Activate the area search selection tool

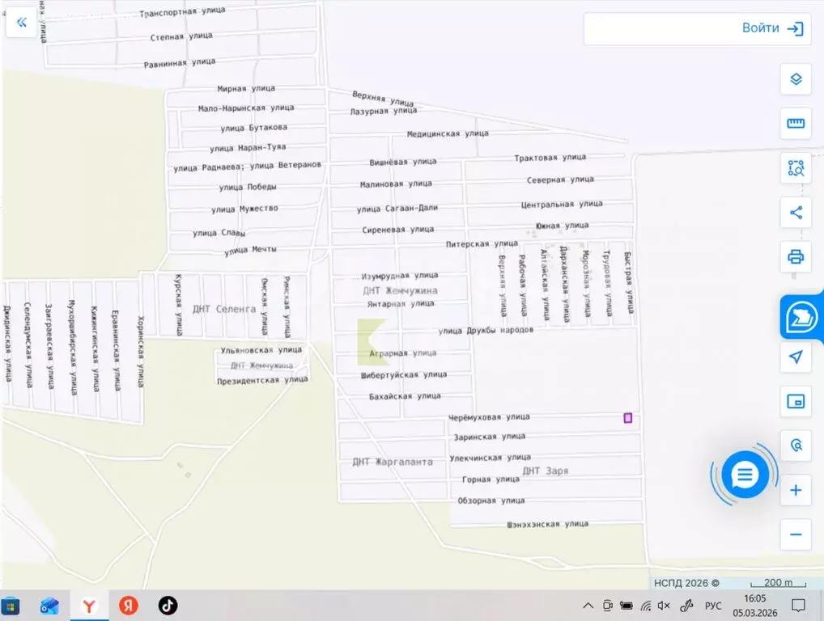point(796,168)
